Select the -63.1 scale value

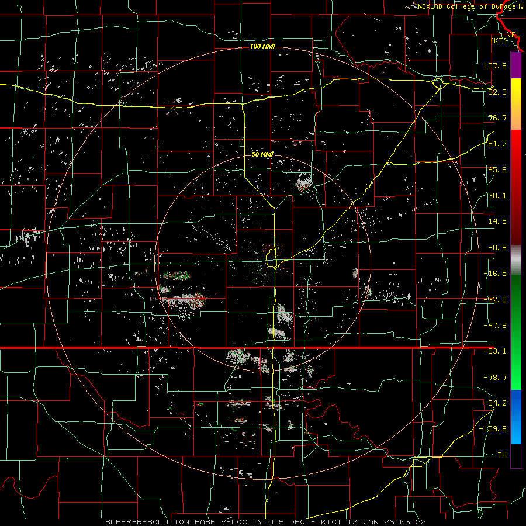[495, 351]
